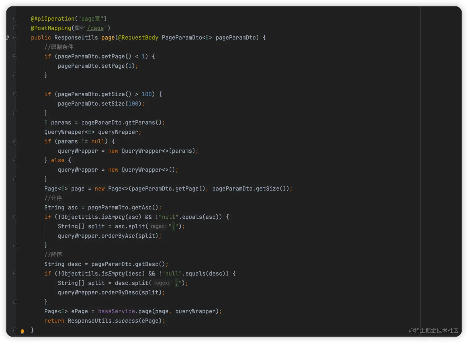Screen dimensions: 468x343
Task: Click 'String desc = pageParamDto.getDesc();' line
Action: coord(106,264)
